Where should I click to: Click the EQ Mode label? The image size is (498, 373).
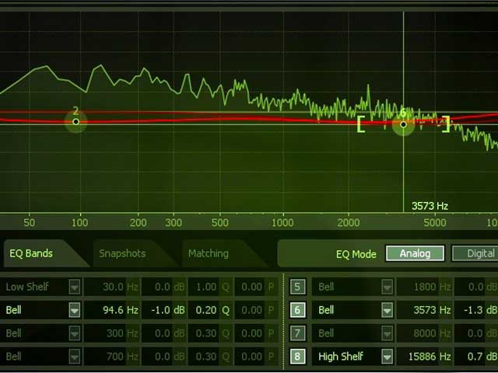tap(356, 254)
